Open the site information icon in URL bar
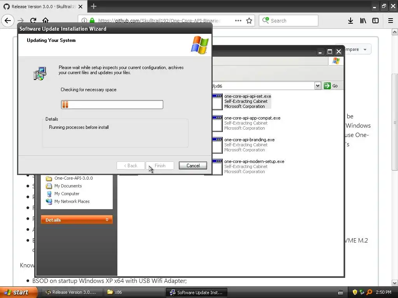The height and width of the screenshot is (298, 398). tap(84, 21)
